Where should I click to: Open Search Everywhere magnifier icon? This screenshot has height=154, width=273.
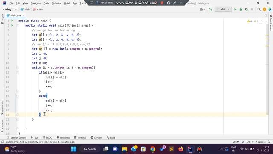[259, 9]
